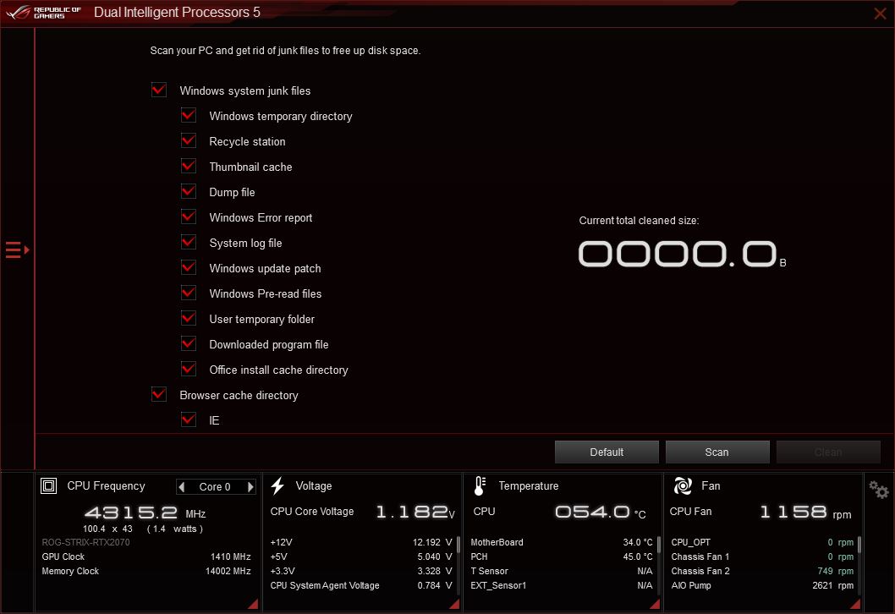Select next core with right arrow
This screenshot has width=895, height=614.
[x=250, y=487]
